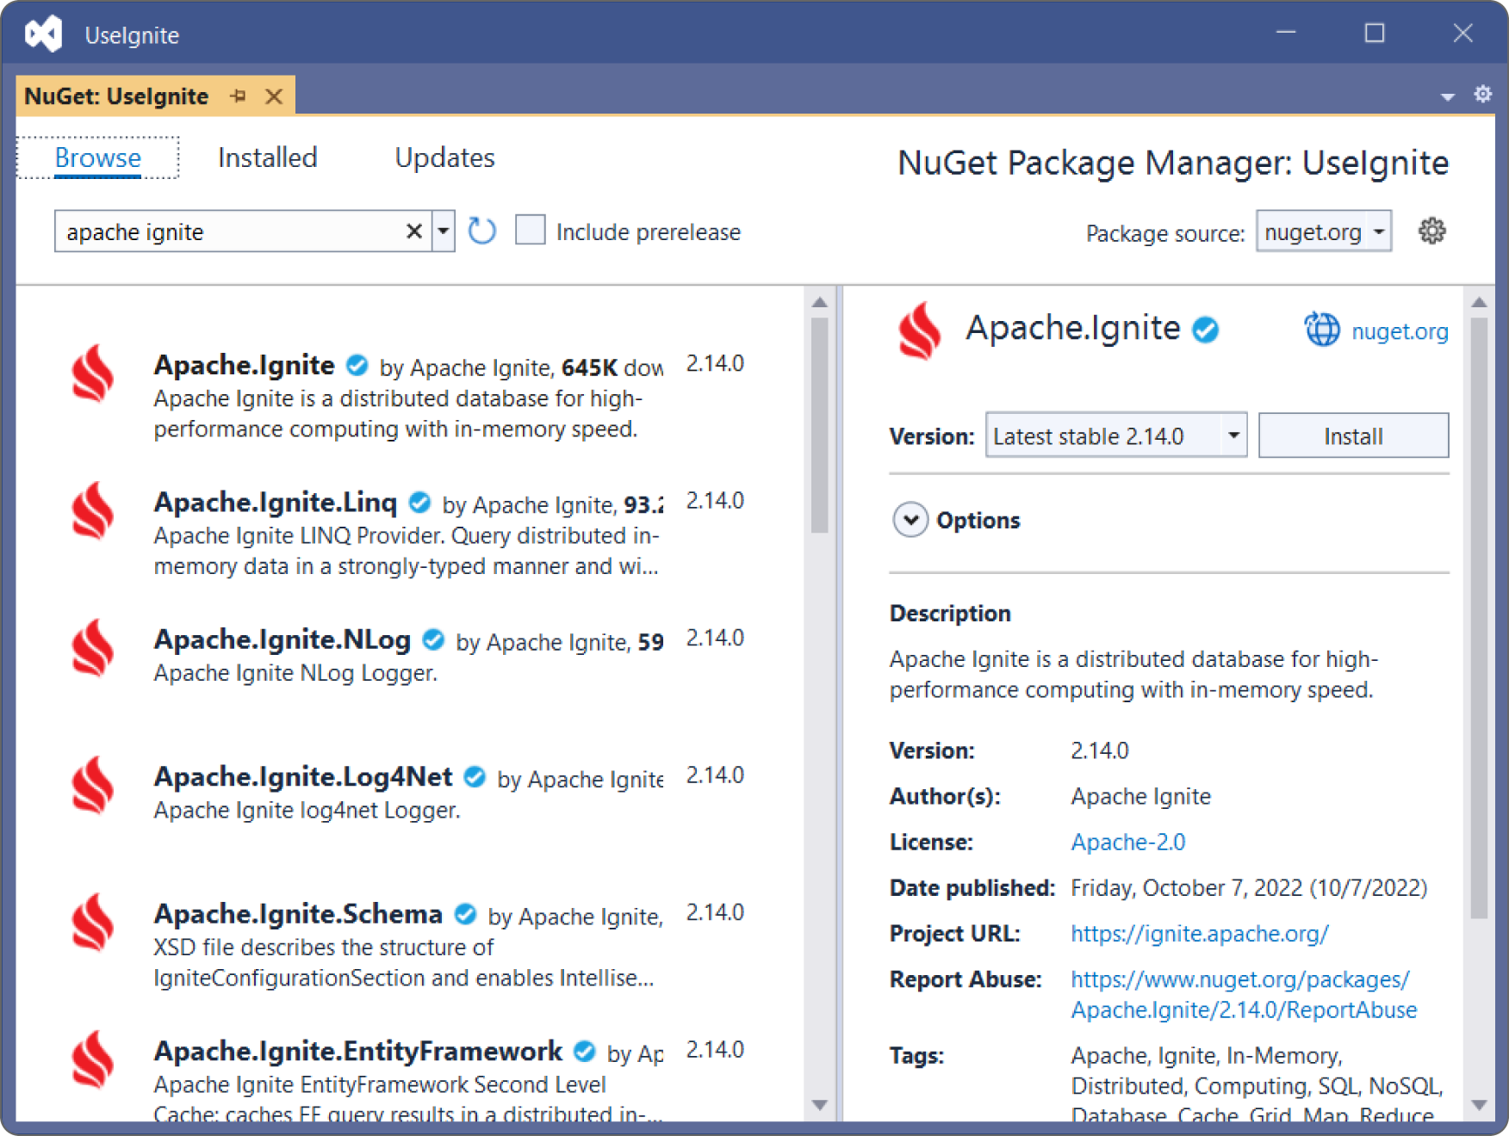1509x1136 pixels.
Task: Click the Apache.Ignite package title in list
Action: [x=244, y=365]
